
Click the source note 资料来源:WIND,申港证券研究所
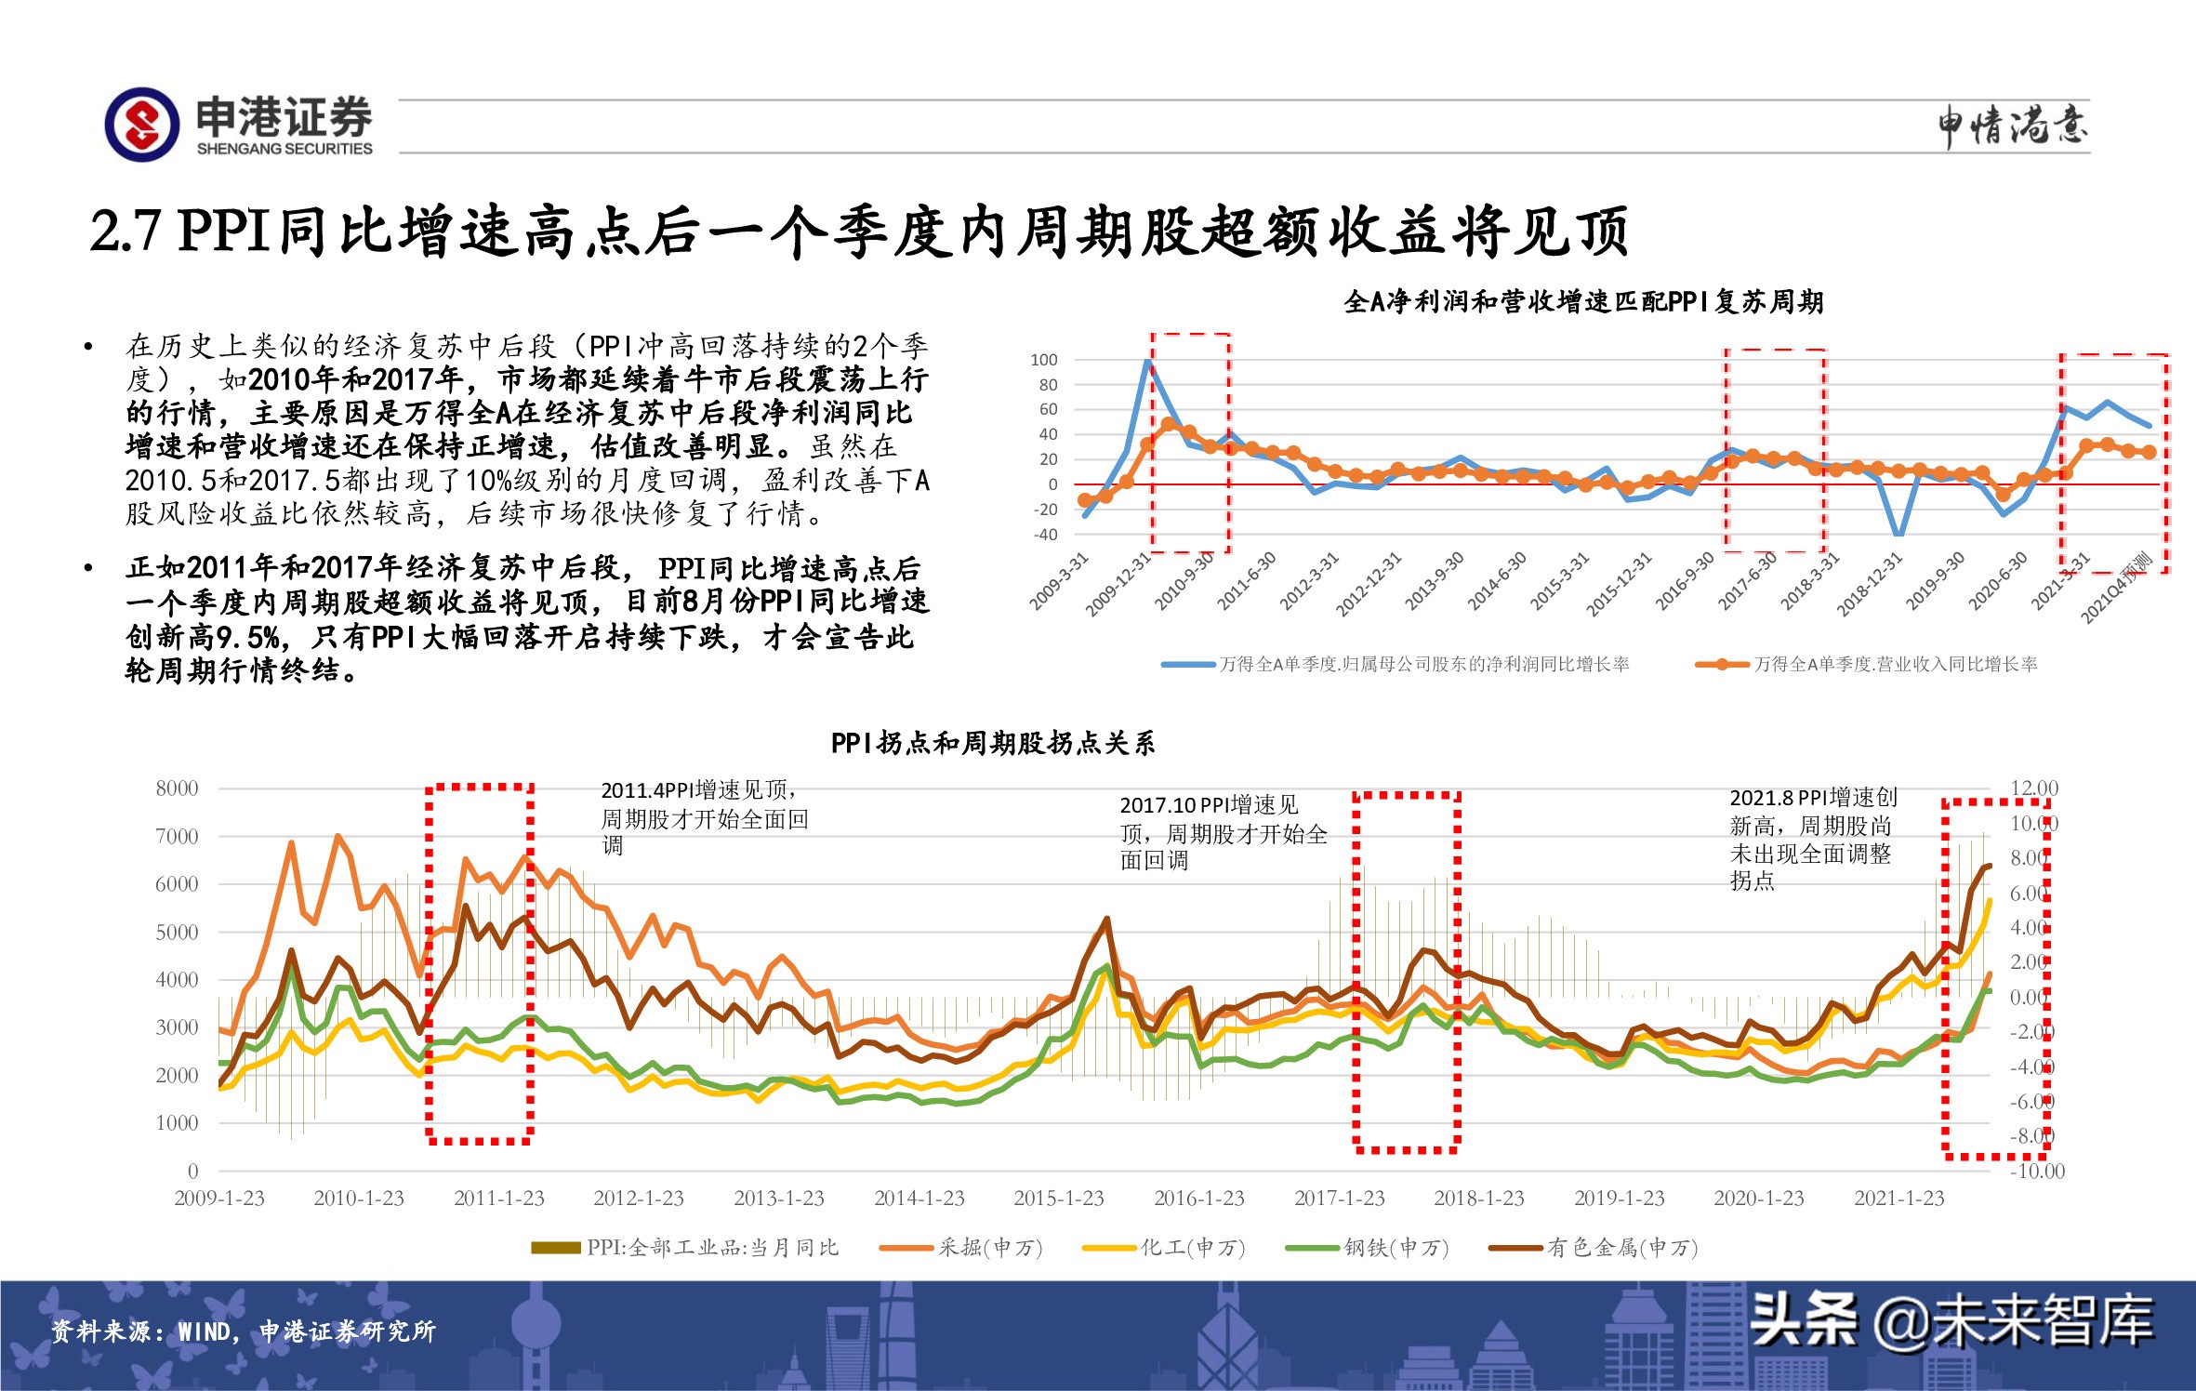243,1331
